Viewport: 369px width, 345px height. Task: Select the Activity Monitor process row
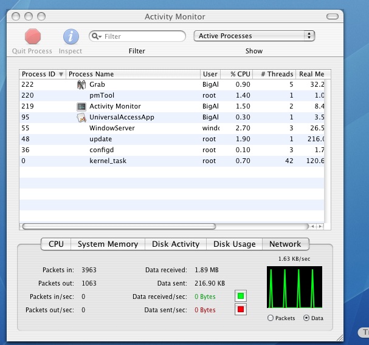pyautogui.click(x=172, y=107)
